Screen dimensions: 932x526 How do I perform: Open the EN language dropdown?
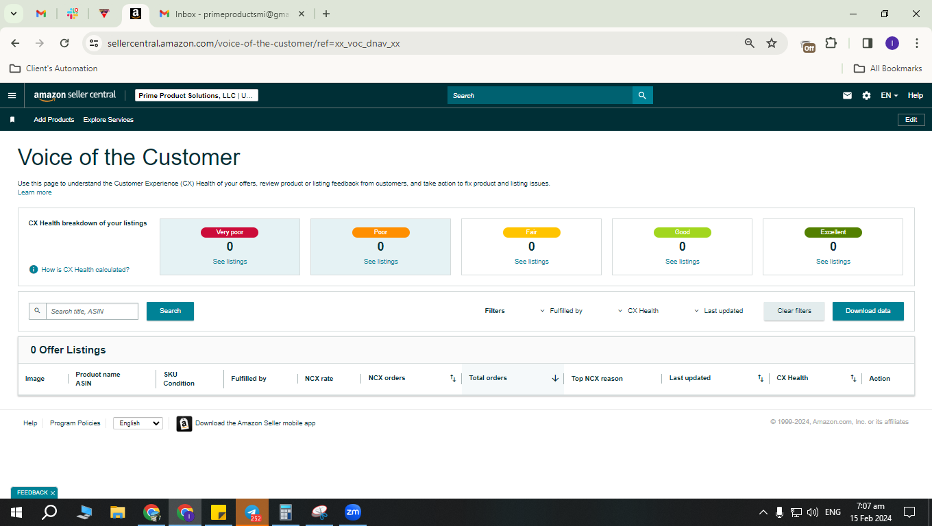click(890, 96)
